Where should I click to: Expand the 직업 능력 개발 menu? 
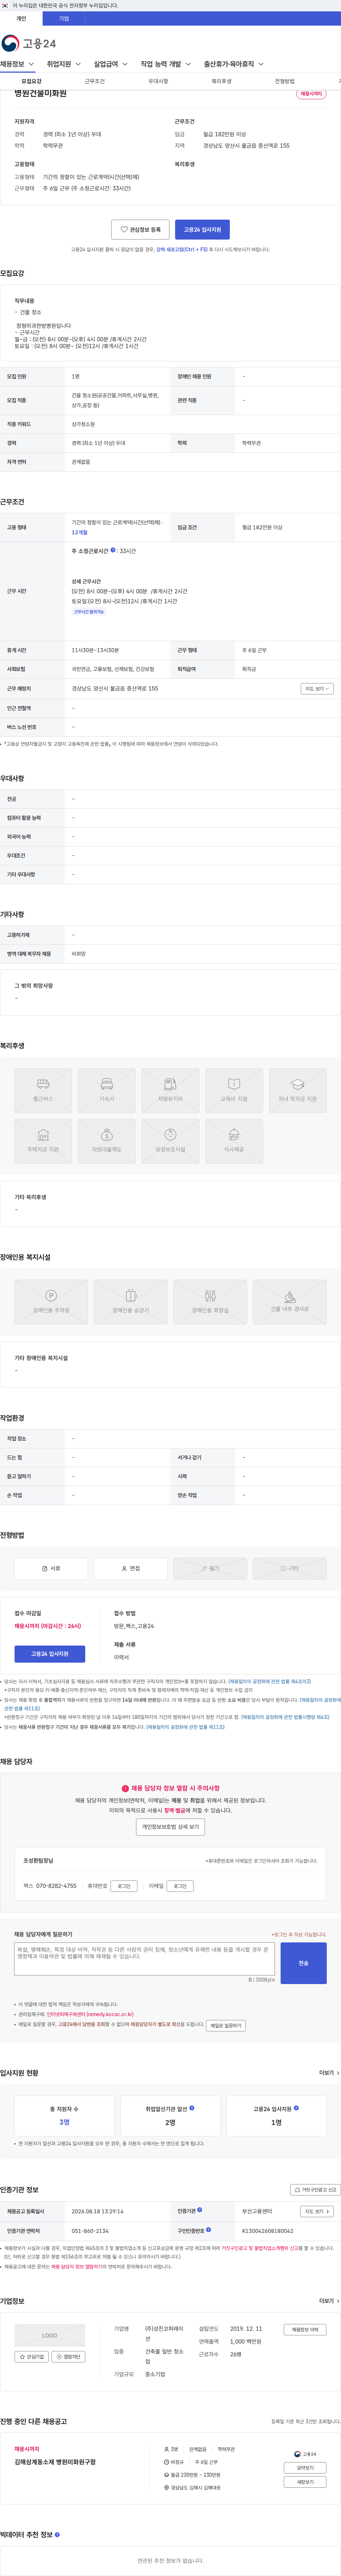click(x=166, y=64)
